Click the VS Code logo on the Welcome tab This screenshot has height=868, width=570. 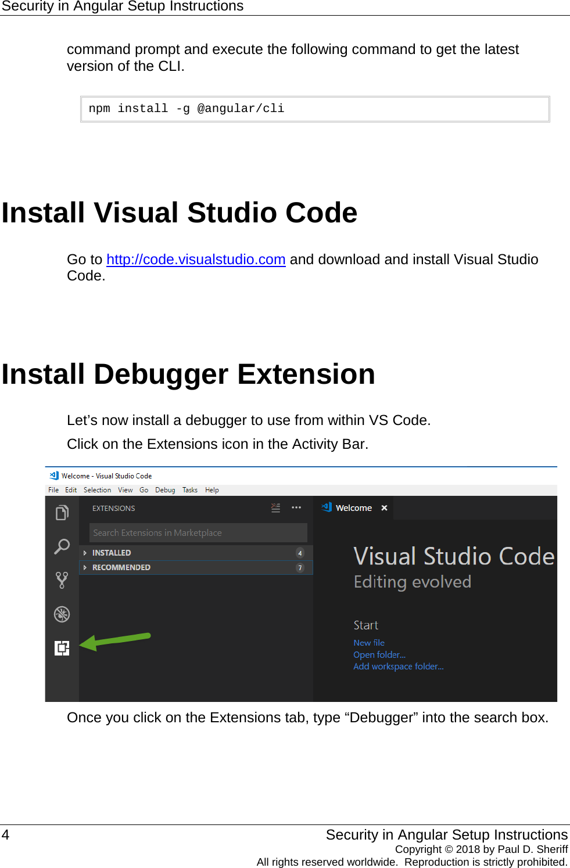coord(326,507)
